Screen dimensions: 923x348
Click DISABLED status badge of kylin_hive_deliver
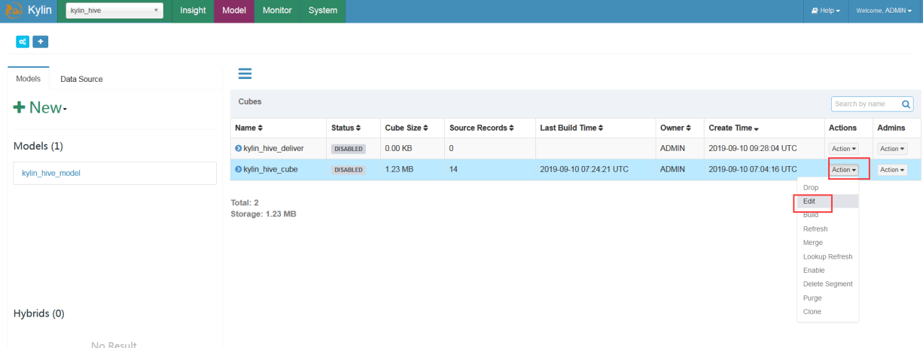point(349,149)
